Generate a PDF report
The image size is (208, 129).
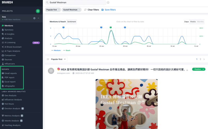pos(9,77)
